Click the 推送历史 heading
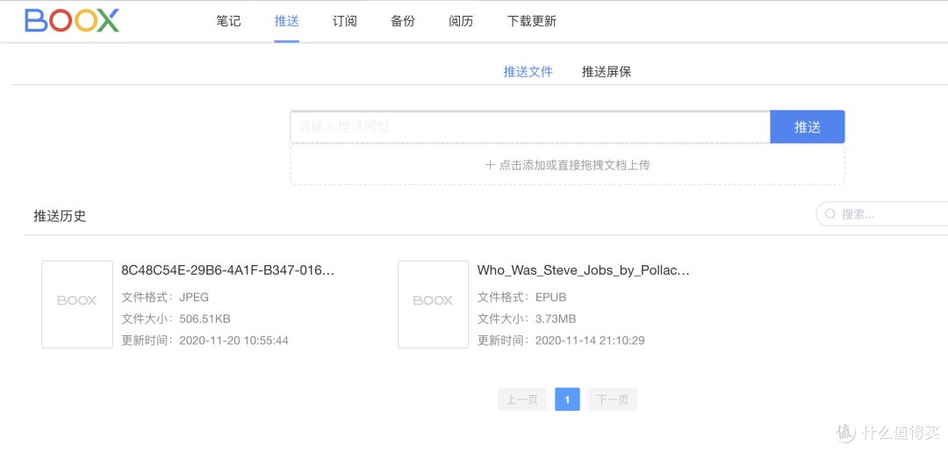This screenshot has height=452, width=948. coord(60,216)
